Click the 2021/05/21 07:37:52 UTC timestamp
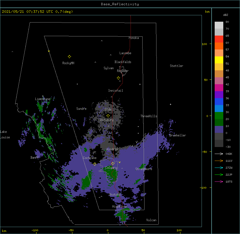The width and height of the screenshot is (240, 234). coord(28,12)
